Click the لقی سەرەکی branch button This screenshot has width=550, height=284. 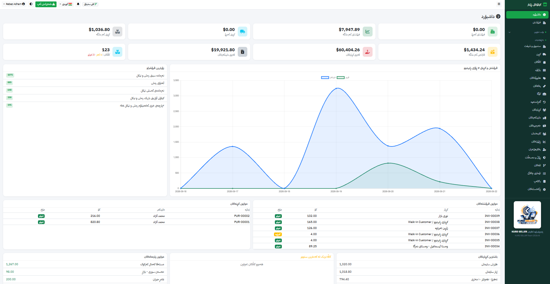click(90, 4)
